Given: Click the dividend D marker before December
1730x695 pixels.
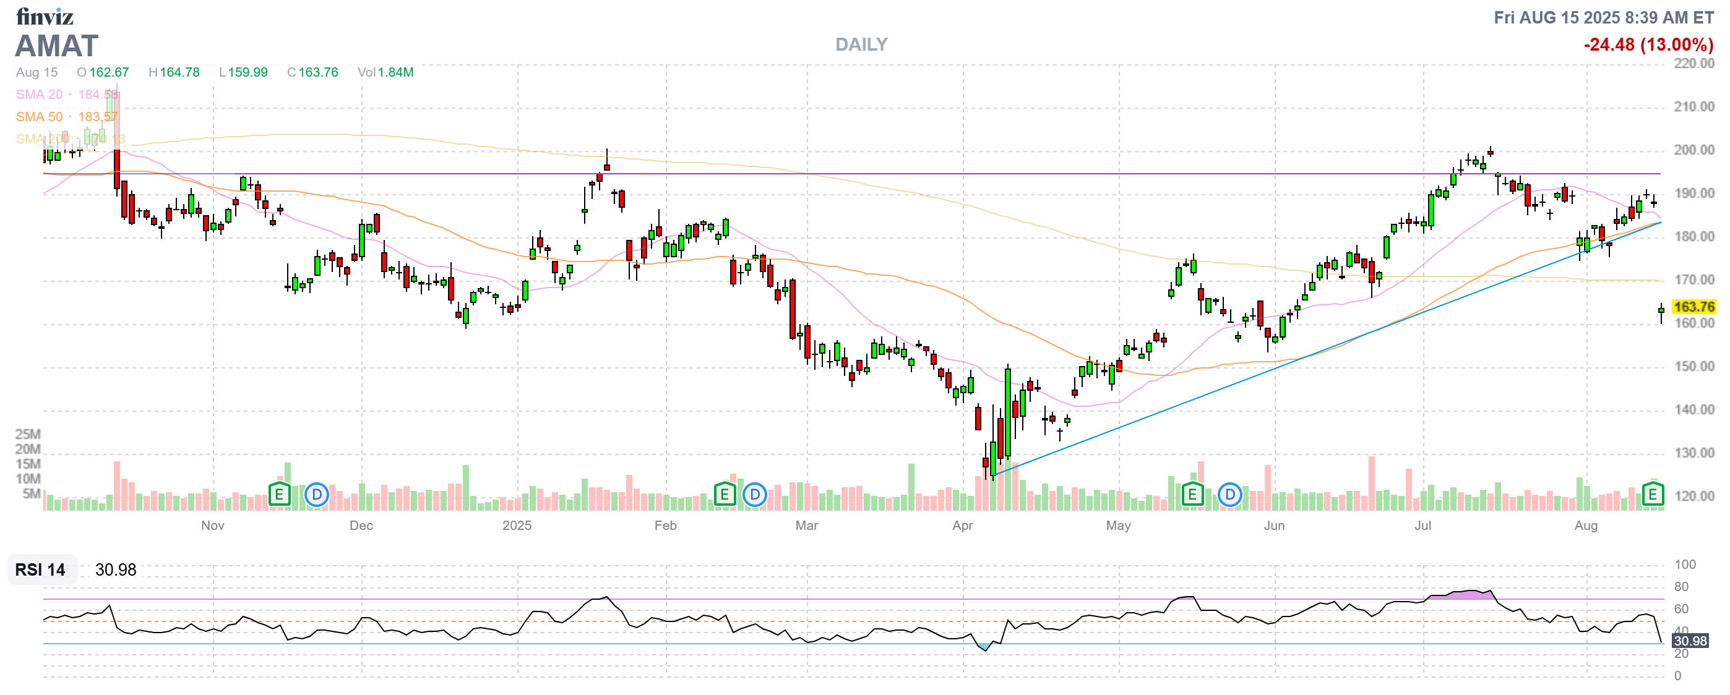Looking at the screenshot, I should point(316,495).
